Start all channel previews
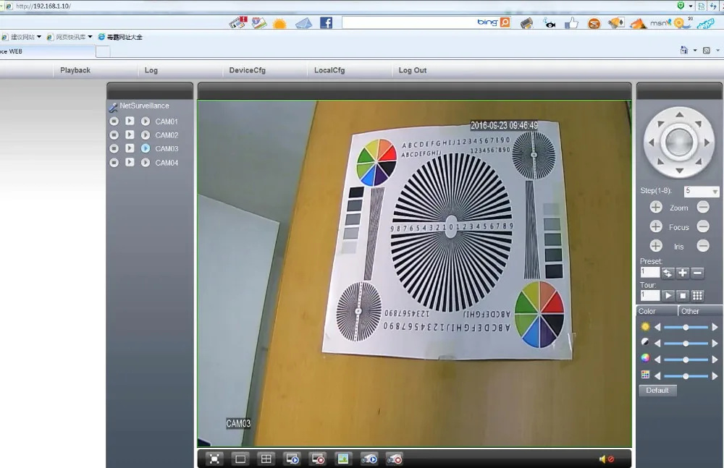724x468 pixels. 292,459
